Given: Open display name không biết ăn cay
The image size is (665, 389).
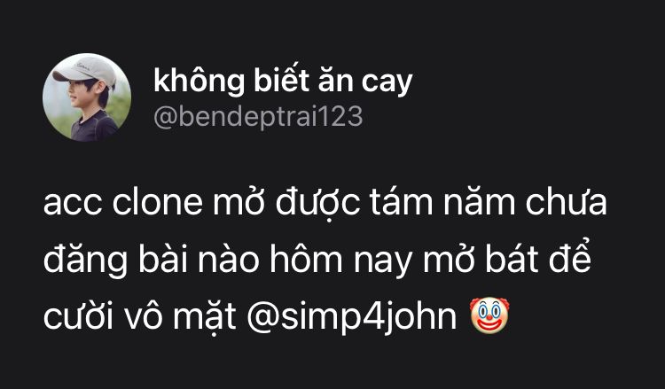Looking at the screenshot, I should click(283, 81).
